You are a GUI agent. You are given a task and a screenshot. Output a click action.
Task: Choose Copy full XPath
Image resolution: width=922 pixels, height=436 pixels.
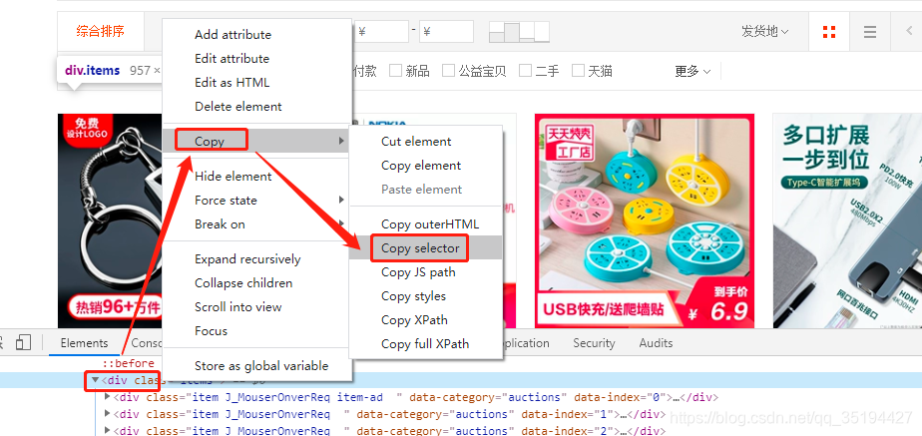click(x=426, y=344)
